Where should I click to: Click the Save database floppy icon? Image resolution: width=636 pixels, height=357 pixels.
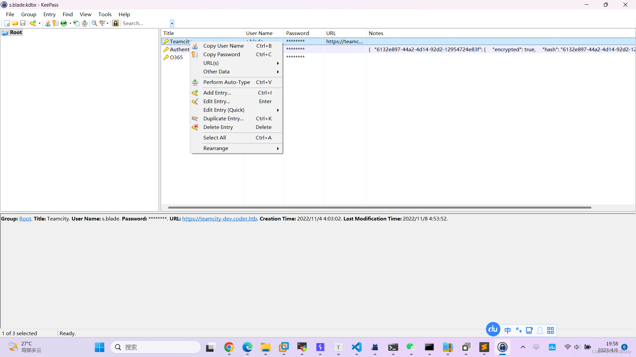(x=23, y=23)
